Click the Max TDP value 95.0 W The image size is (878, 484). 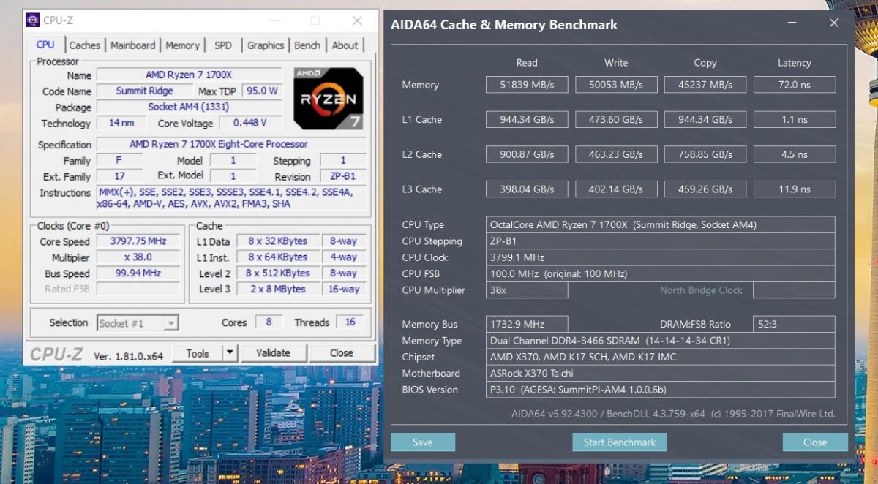click(x=262, y=91)
